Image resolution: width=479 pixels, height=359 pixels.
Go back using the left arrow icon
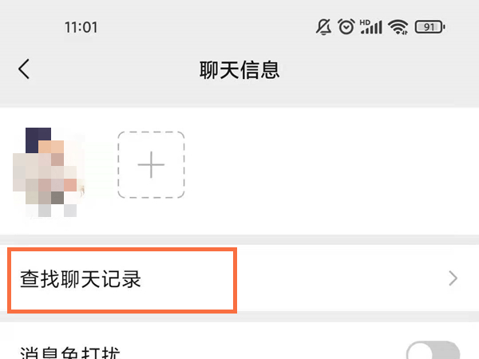(24, 69)
